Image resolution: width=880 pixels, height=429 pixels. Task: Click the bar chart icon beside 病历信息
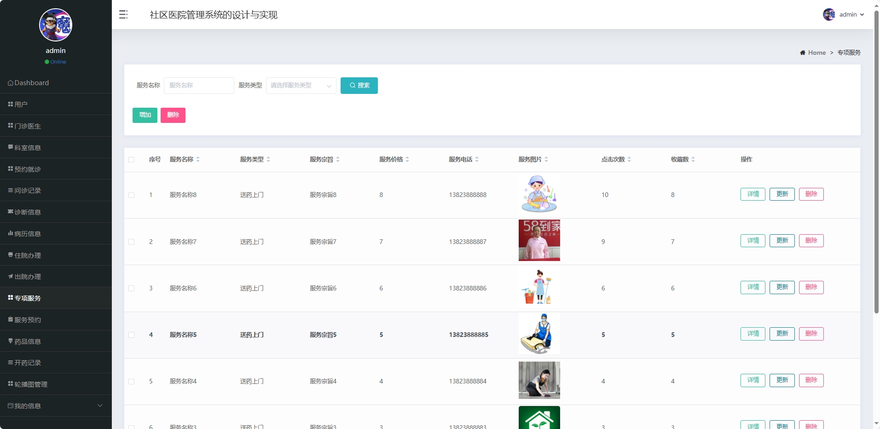(11, 233)
